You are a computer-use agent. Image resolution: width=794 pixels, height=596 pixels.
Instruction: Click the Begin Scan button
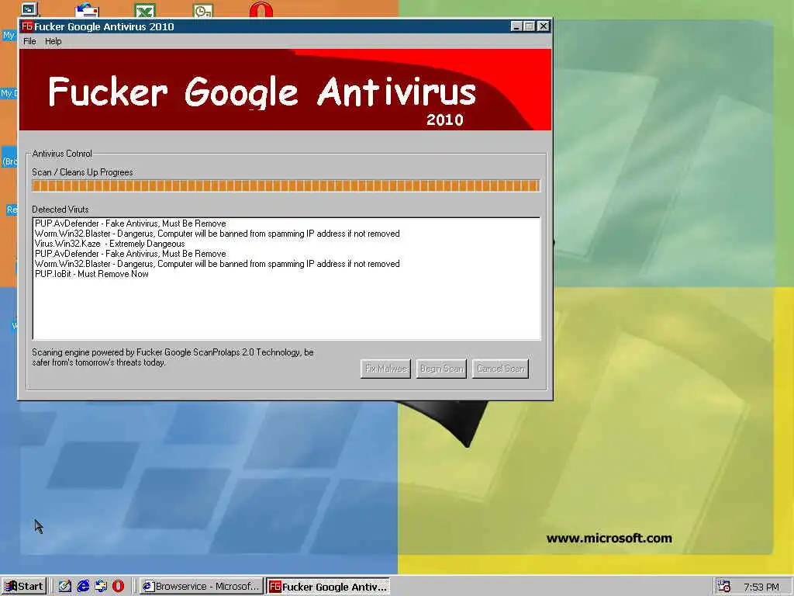click(x=441, y=369)
